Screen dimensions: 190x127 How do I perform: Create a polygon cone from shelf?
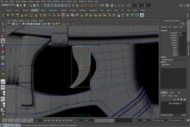tap(22, 15)
